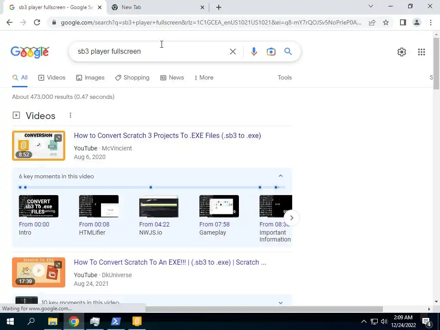Viewport: 440px width, 330px height.
Task: Click timeline dot at middle of key moments
Action: coord(151,187)
